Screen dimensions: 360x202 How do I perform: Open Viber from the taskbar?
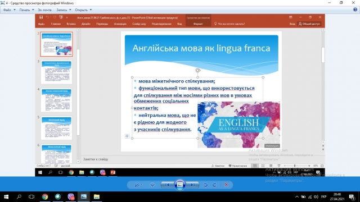coord(71,197)
